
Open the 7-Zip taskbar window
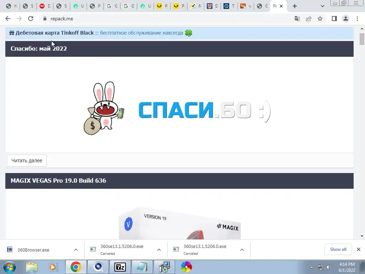click(120, 267)
